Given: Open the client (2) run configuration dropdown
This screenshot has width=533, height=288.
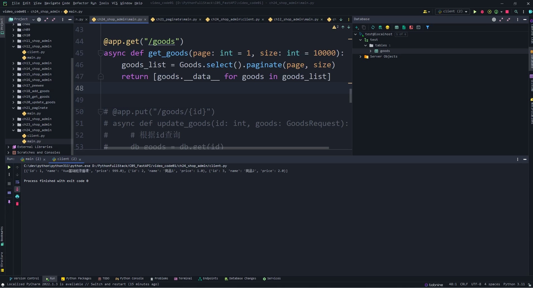Looking at the screenshot, I should (466, 12).
